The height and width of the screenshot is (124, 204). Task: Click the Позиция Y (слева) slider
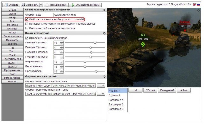tap(85, 48)
